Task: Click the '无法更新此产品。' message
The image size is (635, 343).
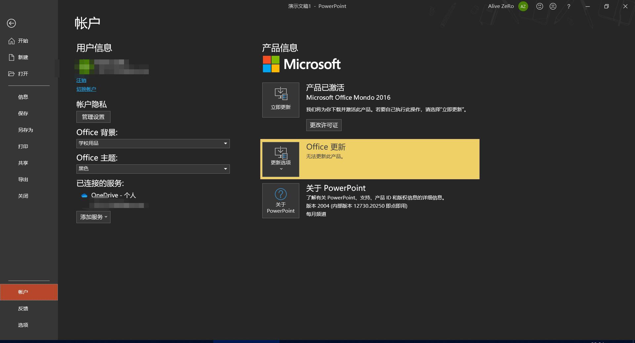Action: click(326, 156)
